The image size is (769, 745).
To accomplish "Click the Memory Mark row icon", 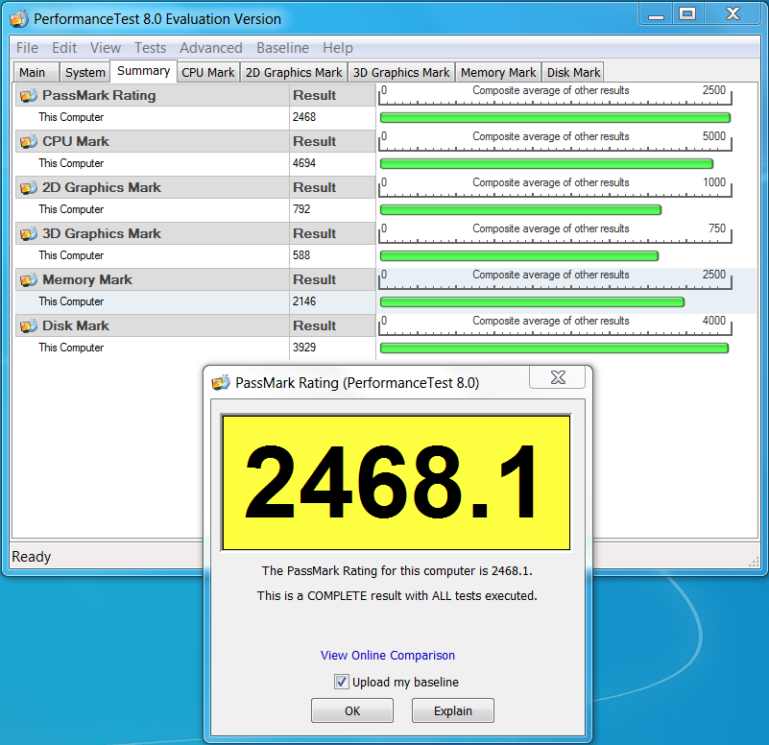I will pos(28,279).
